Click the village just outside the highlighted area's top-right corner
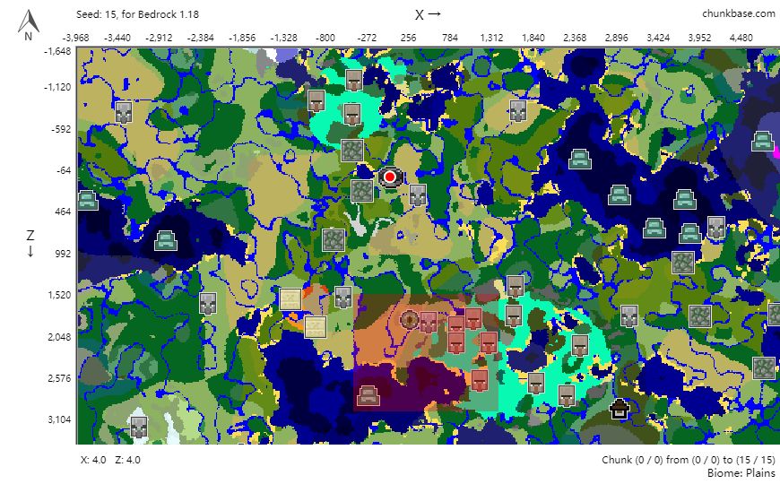This screenshot has width=780, height=484. pyautogui.click(x=515, y=286)
